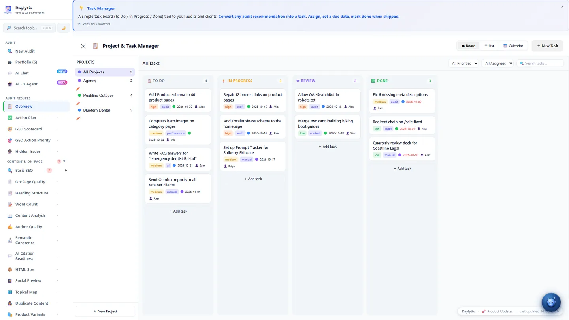Viewport: 569px width, 320px height.
Task: Open the "Allow OAI-SearchBot in robots.txt" task card
Action: coord(328,101)
